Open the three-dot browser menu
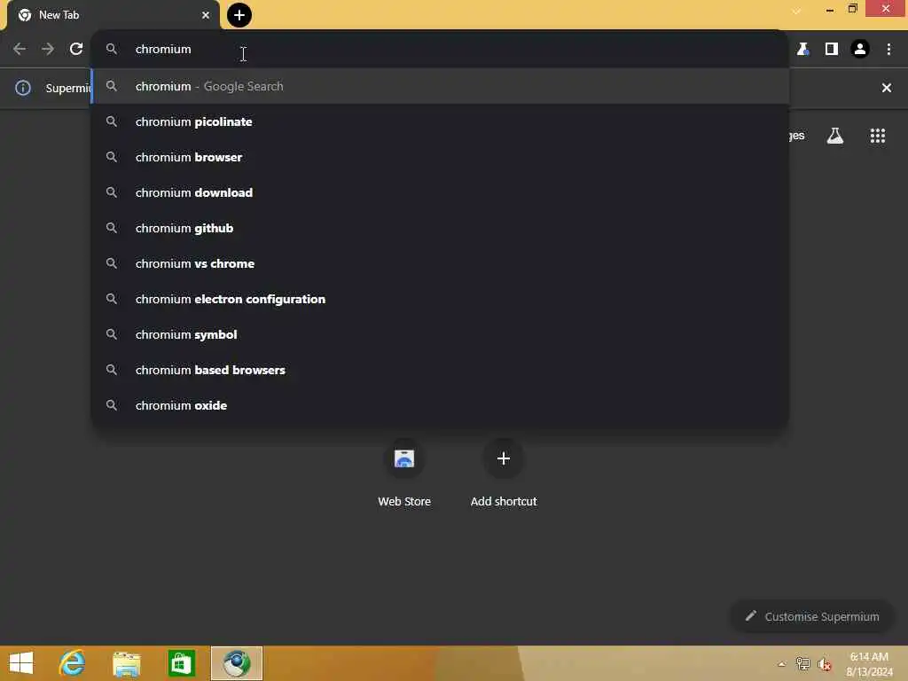This screenshot has width=908, height=681. [888, 50]
